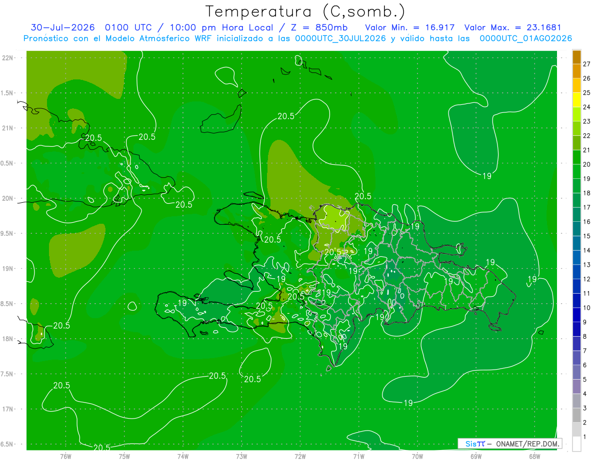The image size is (600, 463).
Task: Click the number 10 on the color scale
Action: tap(587, 308)
